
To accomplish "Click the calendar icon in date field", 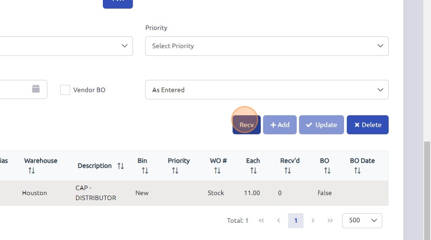I will pos(36,89).
